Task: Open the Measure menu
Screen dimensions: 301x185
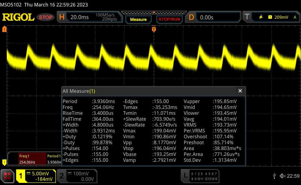Action: coord(138,19)
